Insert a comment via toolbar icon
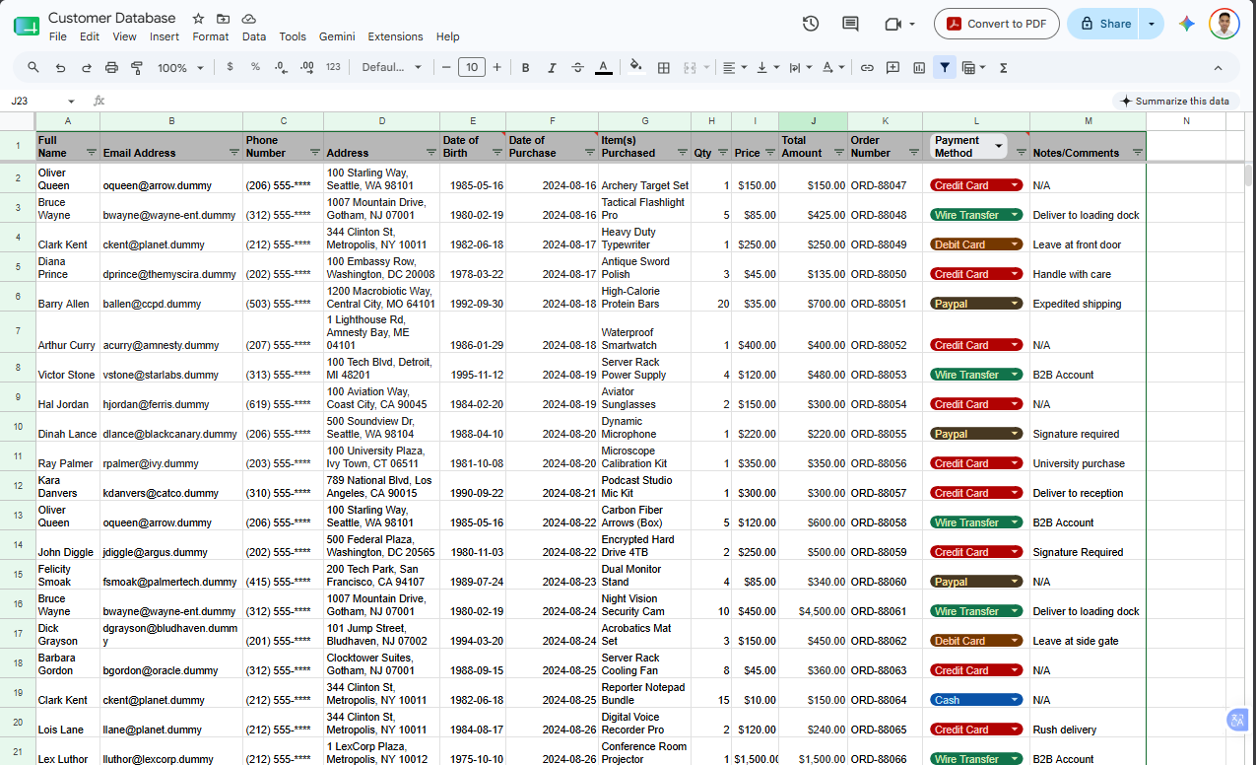The image size is (1256, 765). (892, 67)
